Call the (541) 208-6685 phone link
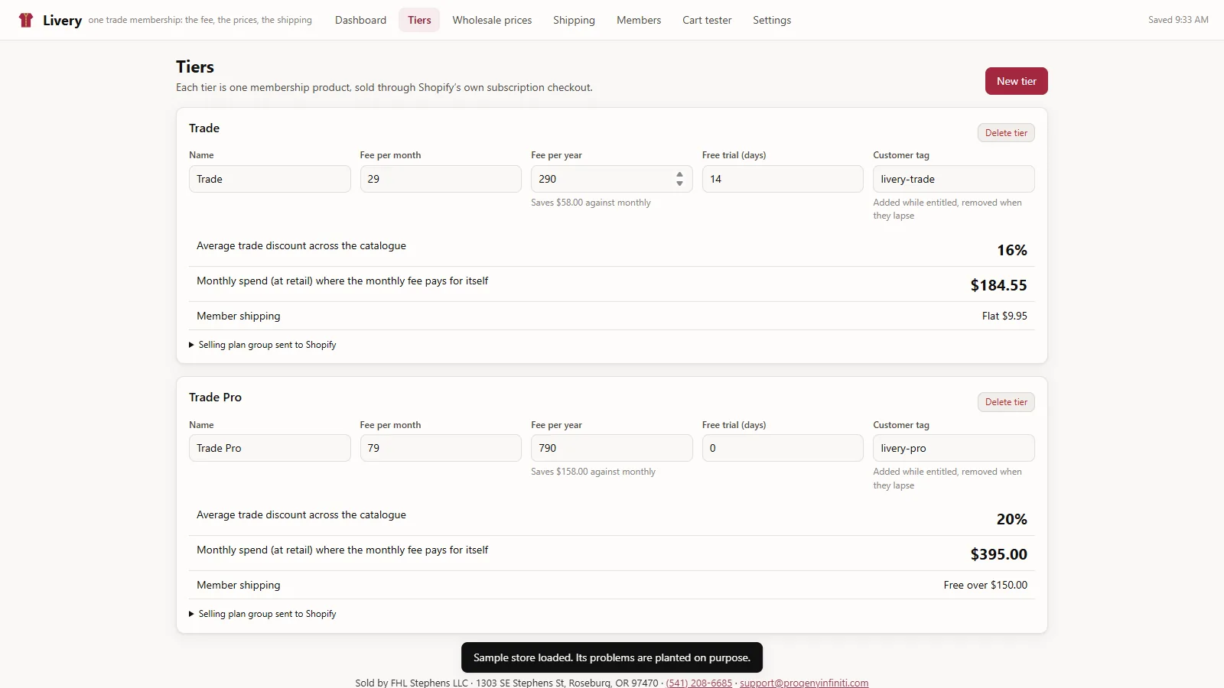Viewport: 1224px width, 688px height. pos(698,683)
